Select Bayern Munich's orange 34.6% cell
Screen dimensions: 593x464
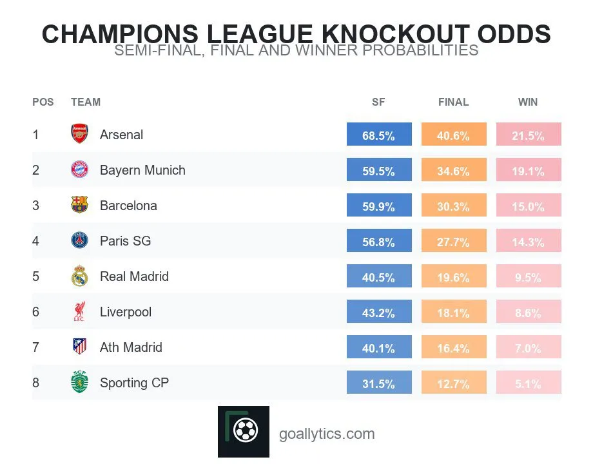point(454,169)
